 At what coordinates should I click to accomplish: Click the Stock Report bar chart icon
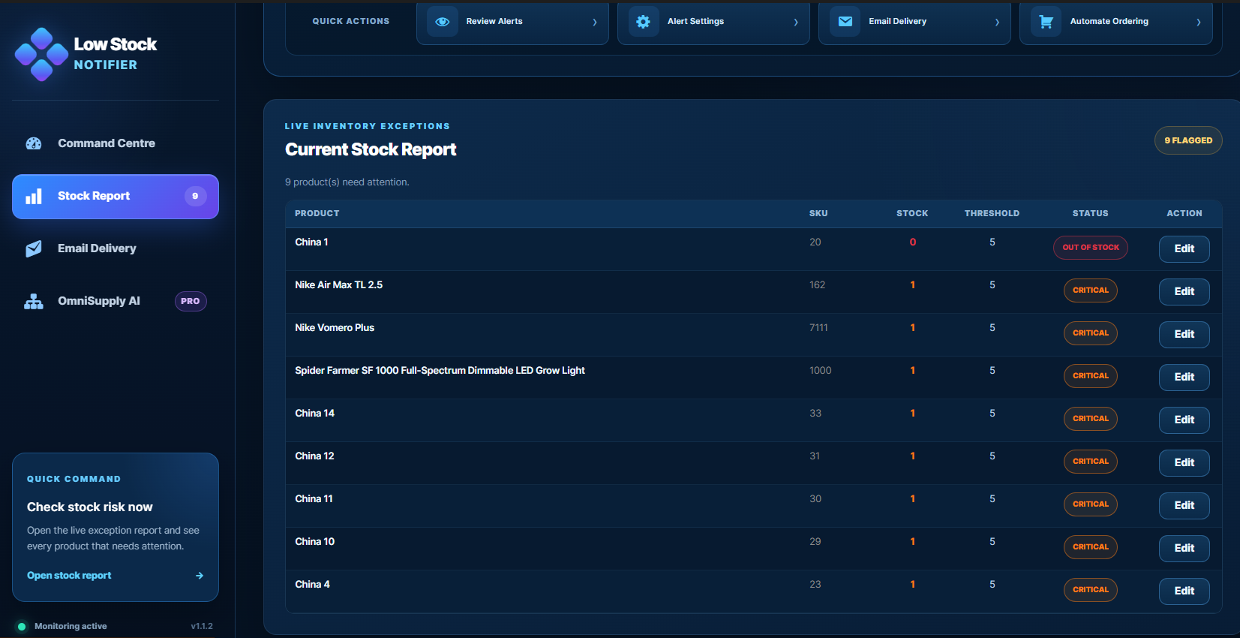point(34,197)
